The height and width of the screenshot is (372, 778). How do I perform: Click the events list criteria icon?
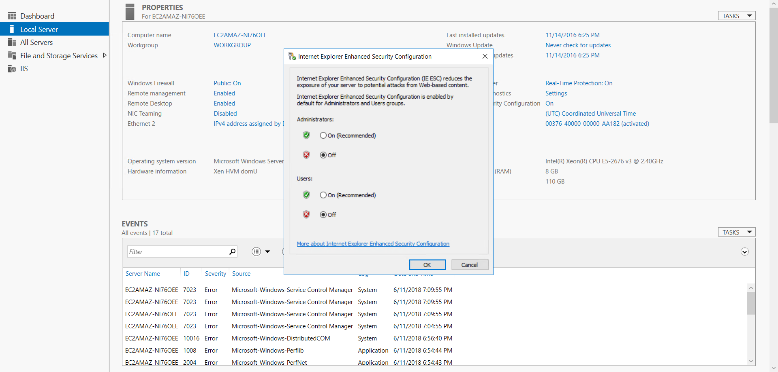[x=256, y=252]
